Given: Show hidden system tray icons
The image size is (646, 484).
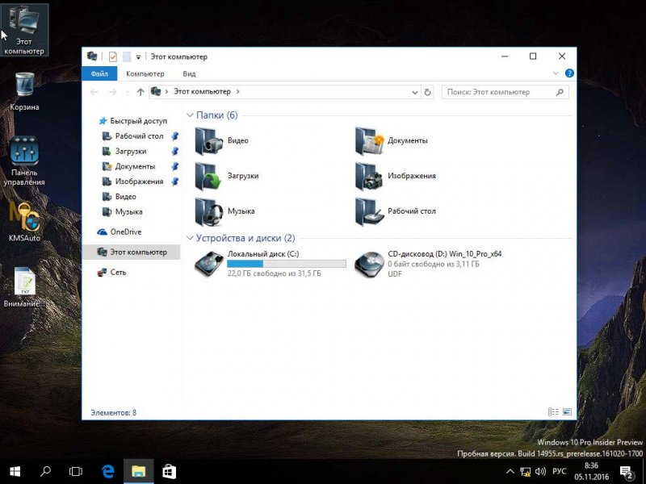Looking at the screenshot, I should pyautogui.click(x=510, y=472).
